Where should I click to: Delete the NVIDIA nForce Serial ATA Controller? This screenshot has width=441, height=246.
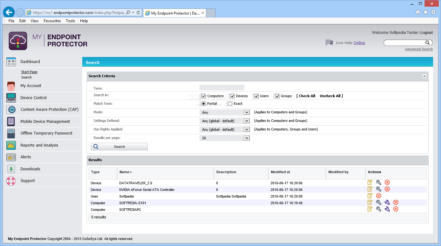[387, 189]
